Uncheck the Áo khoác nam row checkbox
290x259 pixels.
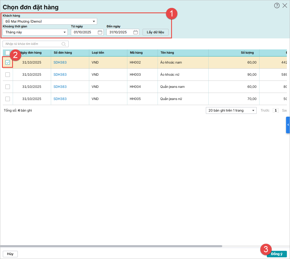coord(8,62)
